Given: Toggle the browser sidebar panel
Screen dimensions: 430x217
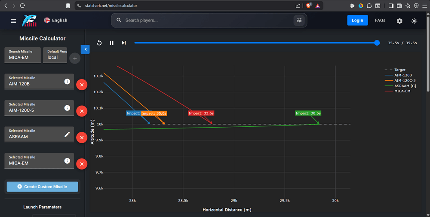Looking at the screenshot, I should [x=391, y=6].
